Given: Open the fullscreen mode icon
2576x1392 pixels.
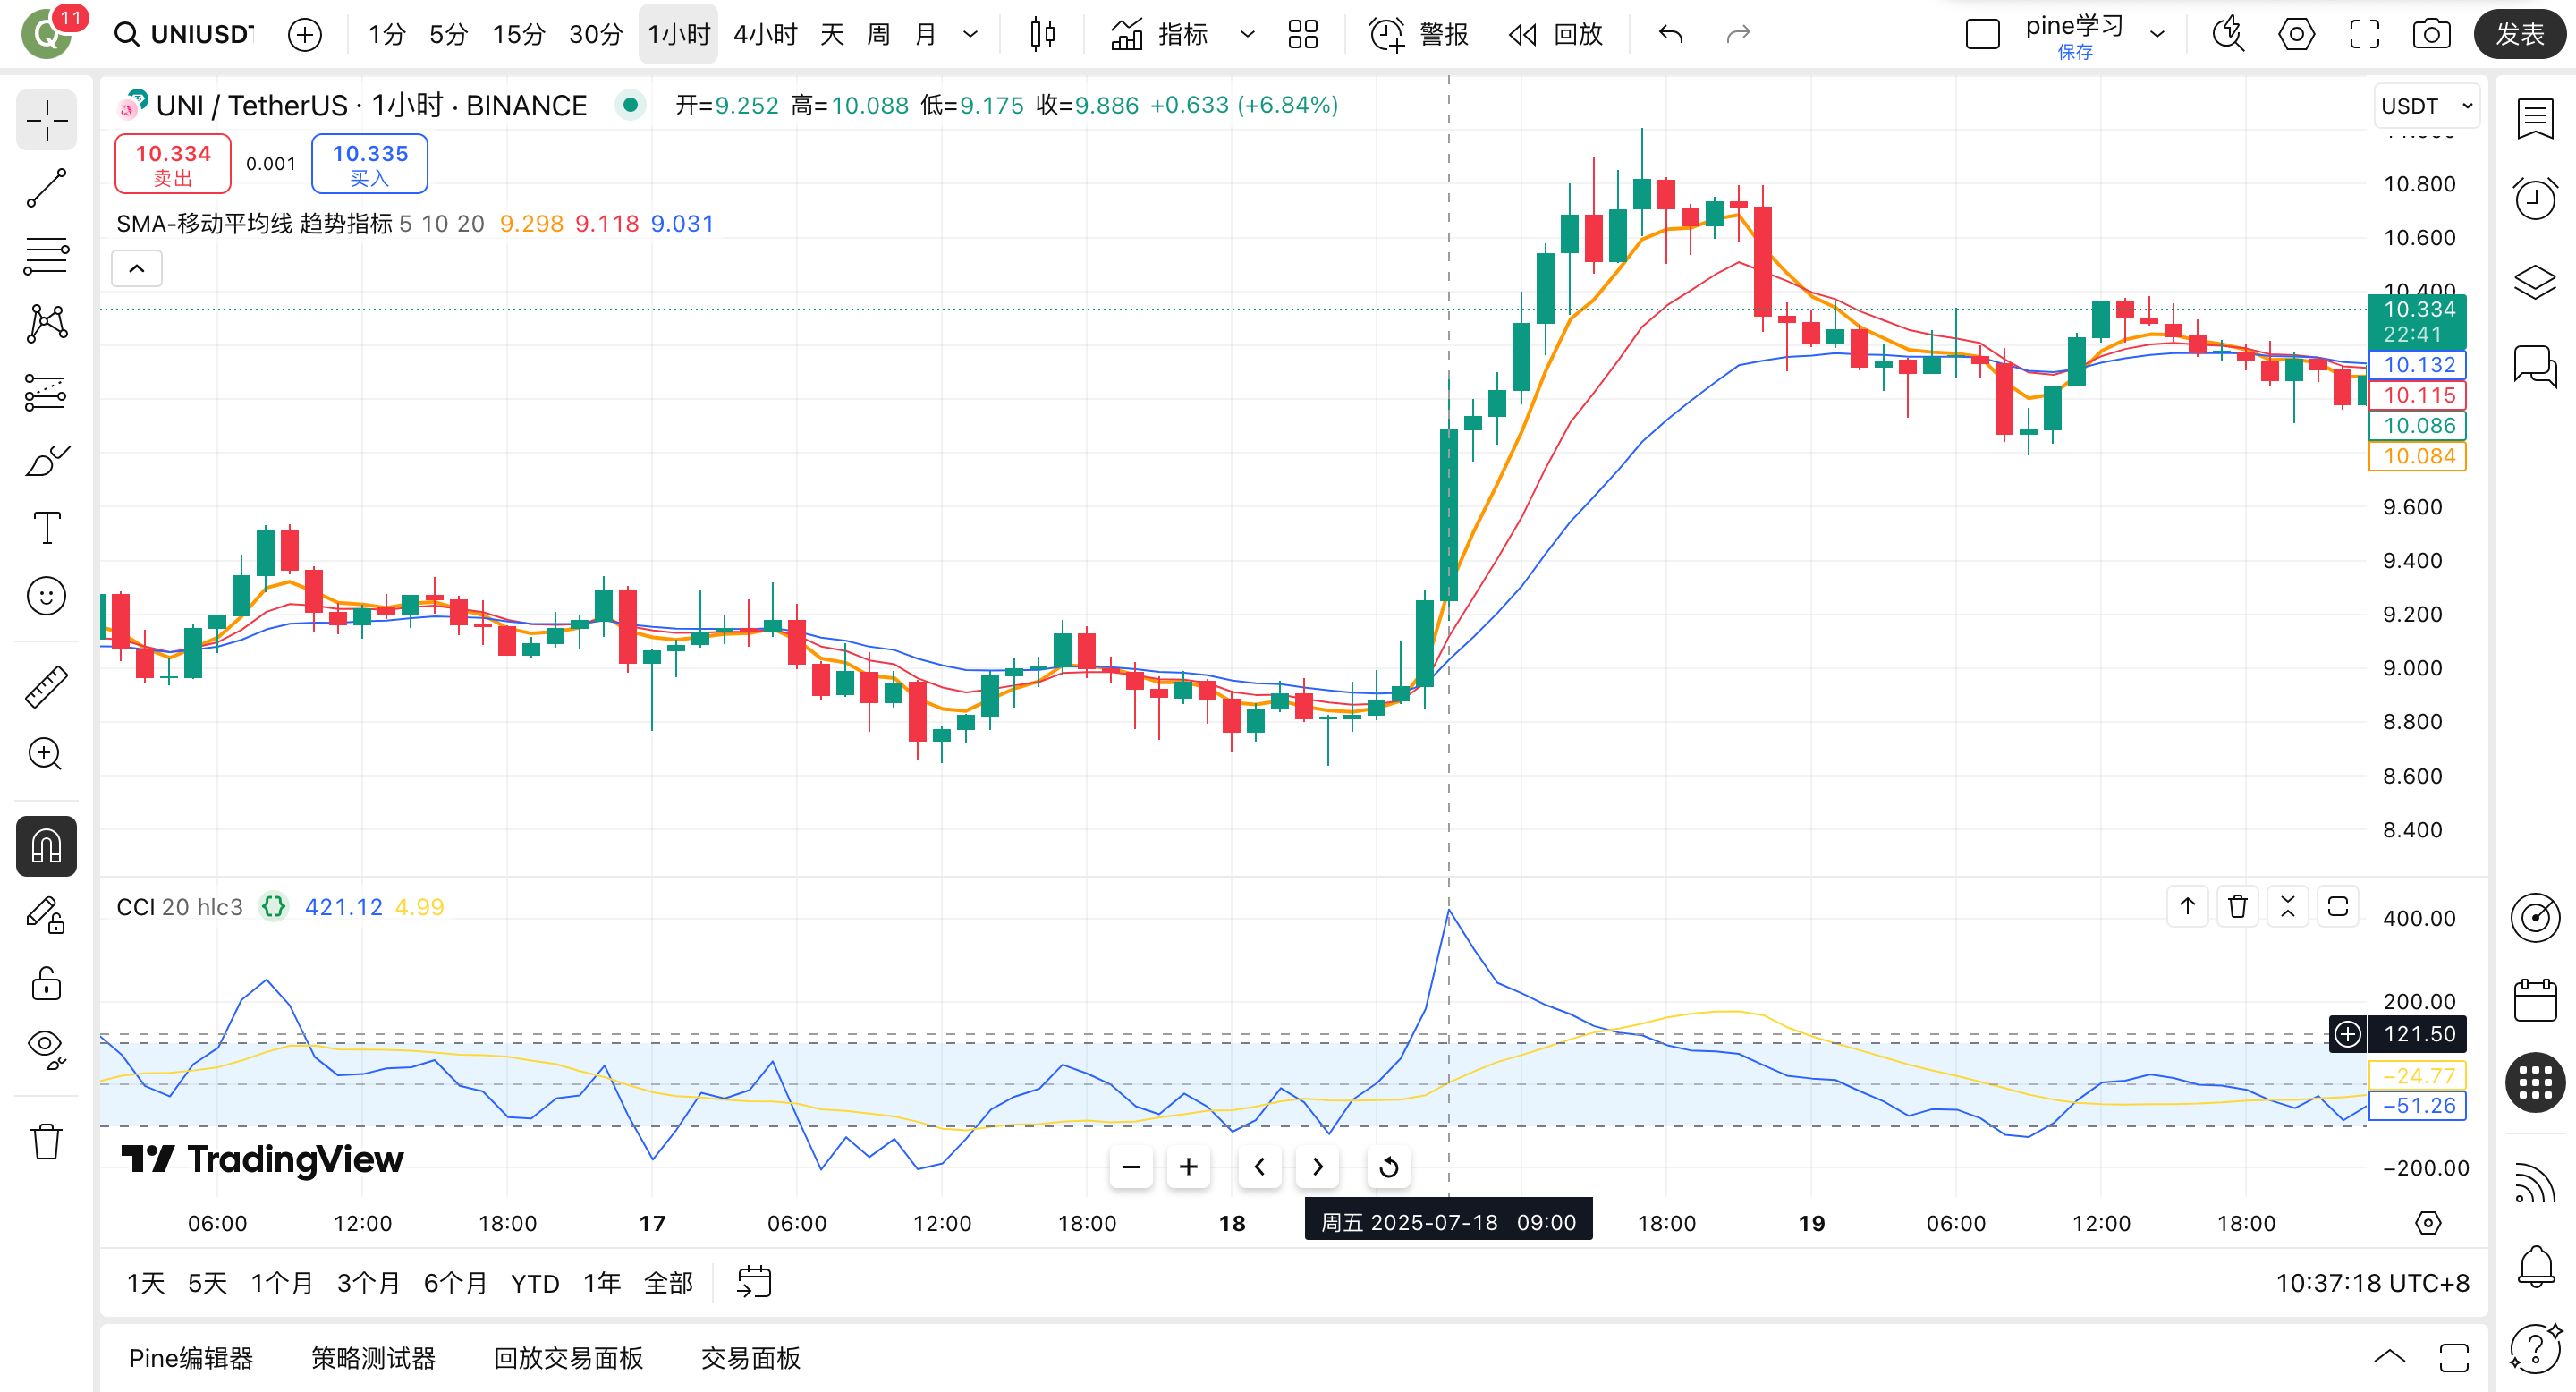Looking at the screenshot, I should point(2364,34).
